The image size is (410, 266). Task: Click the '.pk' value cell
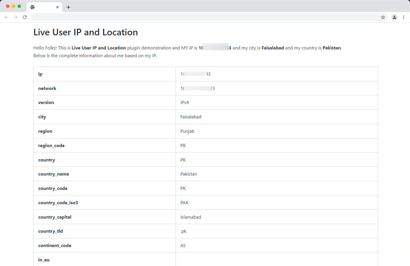(x=277, y=231)
